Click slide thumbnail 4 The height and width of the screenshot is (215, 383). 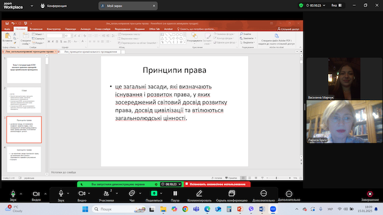[x=24, y=159]
